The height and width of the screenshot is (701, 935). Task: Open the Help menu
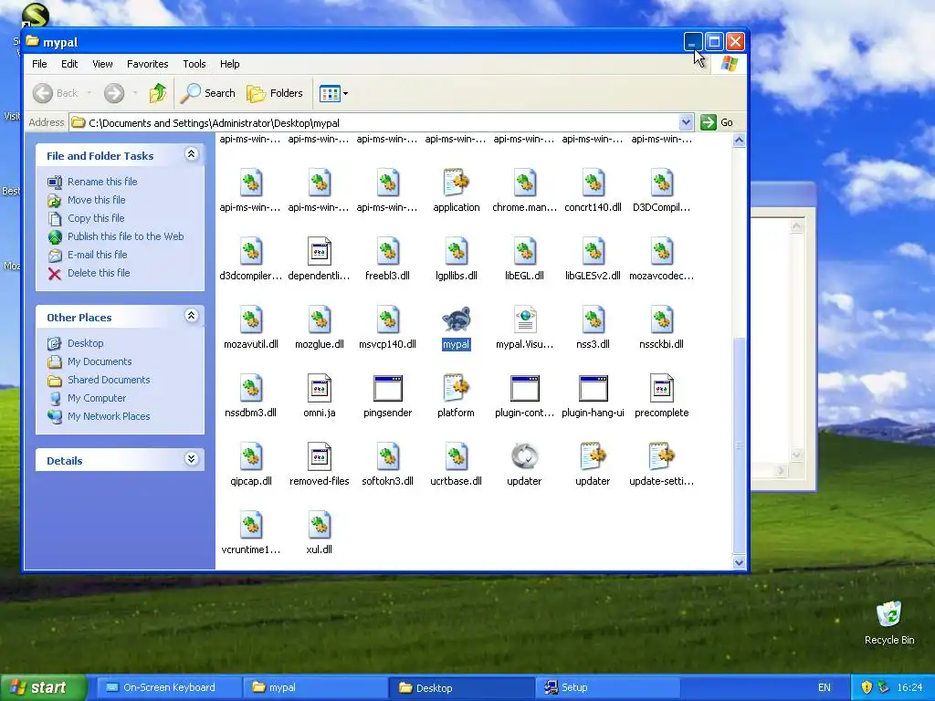229,64
